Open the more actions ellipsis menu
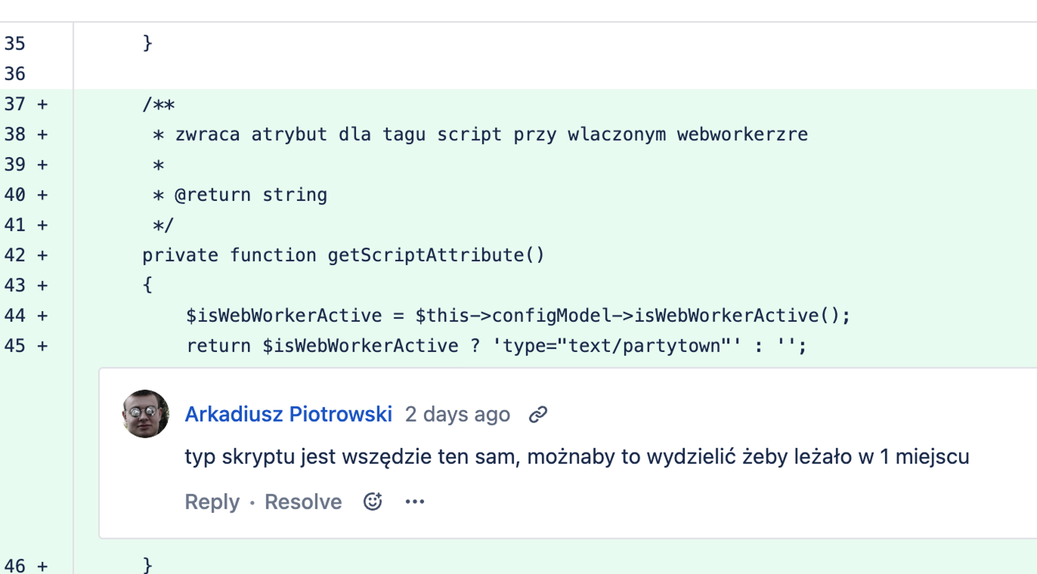Viewport: 1037px width, 574px height. (x=415, y=502)
